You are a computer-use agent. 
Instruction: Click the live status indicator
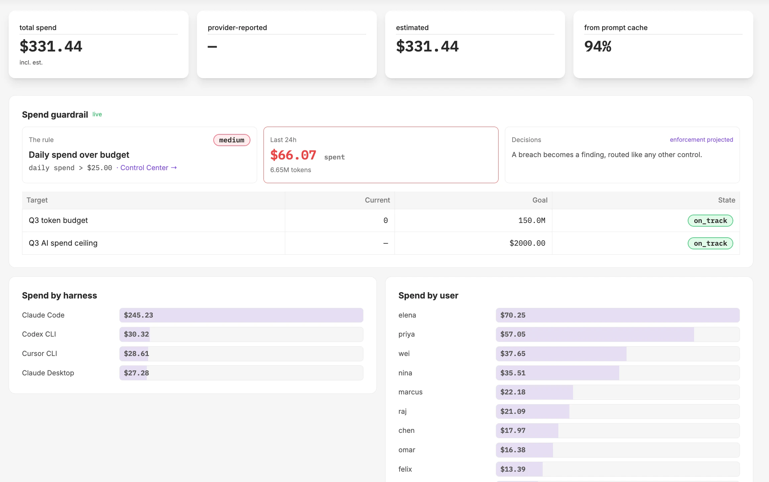click(x=97, y=114)
